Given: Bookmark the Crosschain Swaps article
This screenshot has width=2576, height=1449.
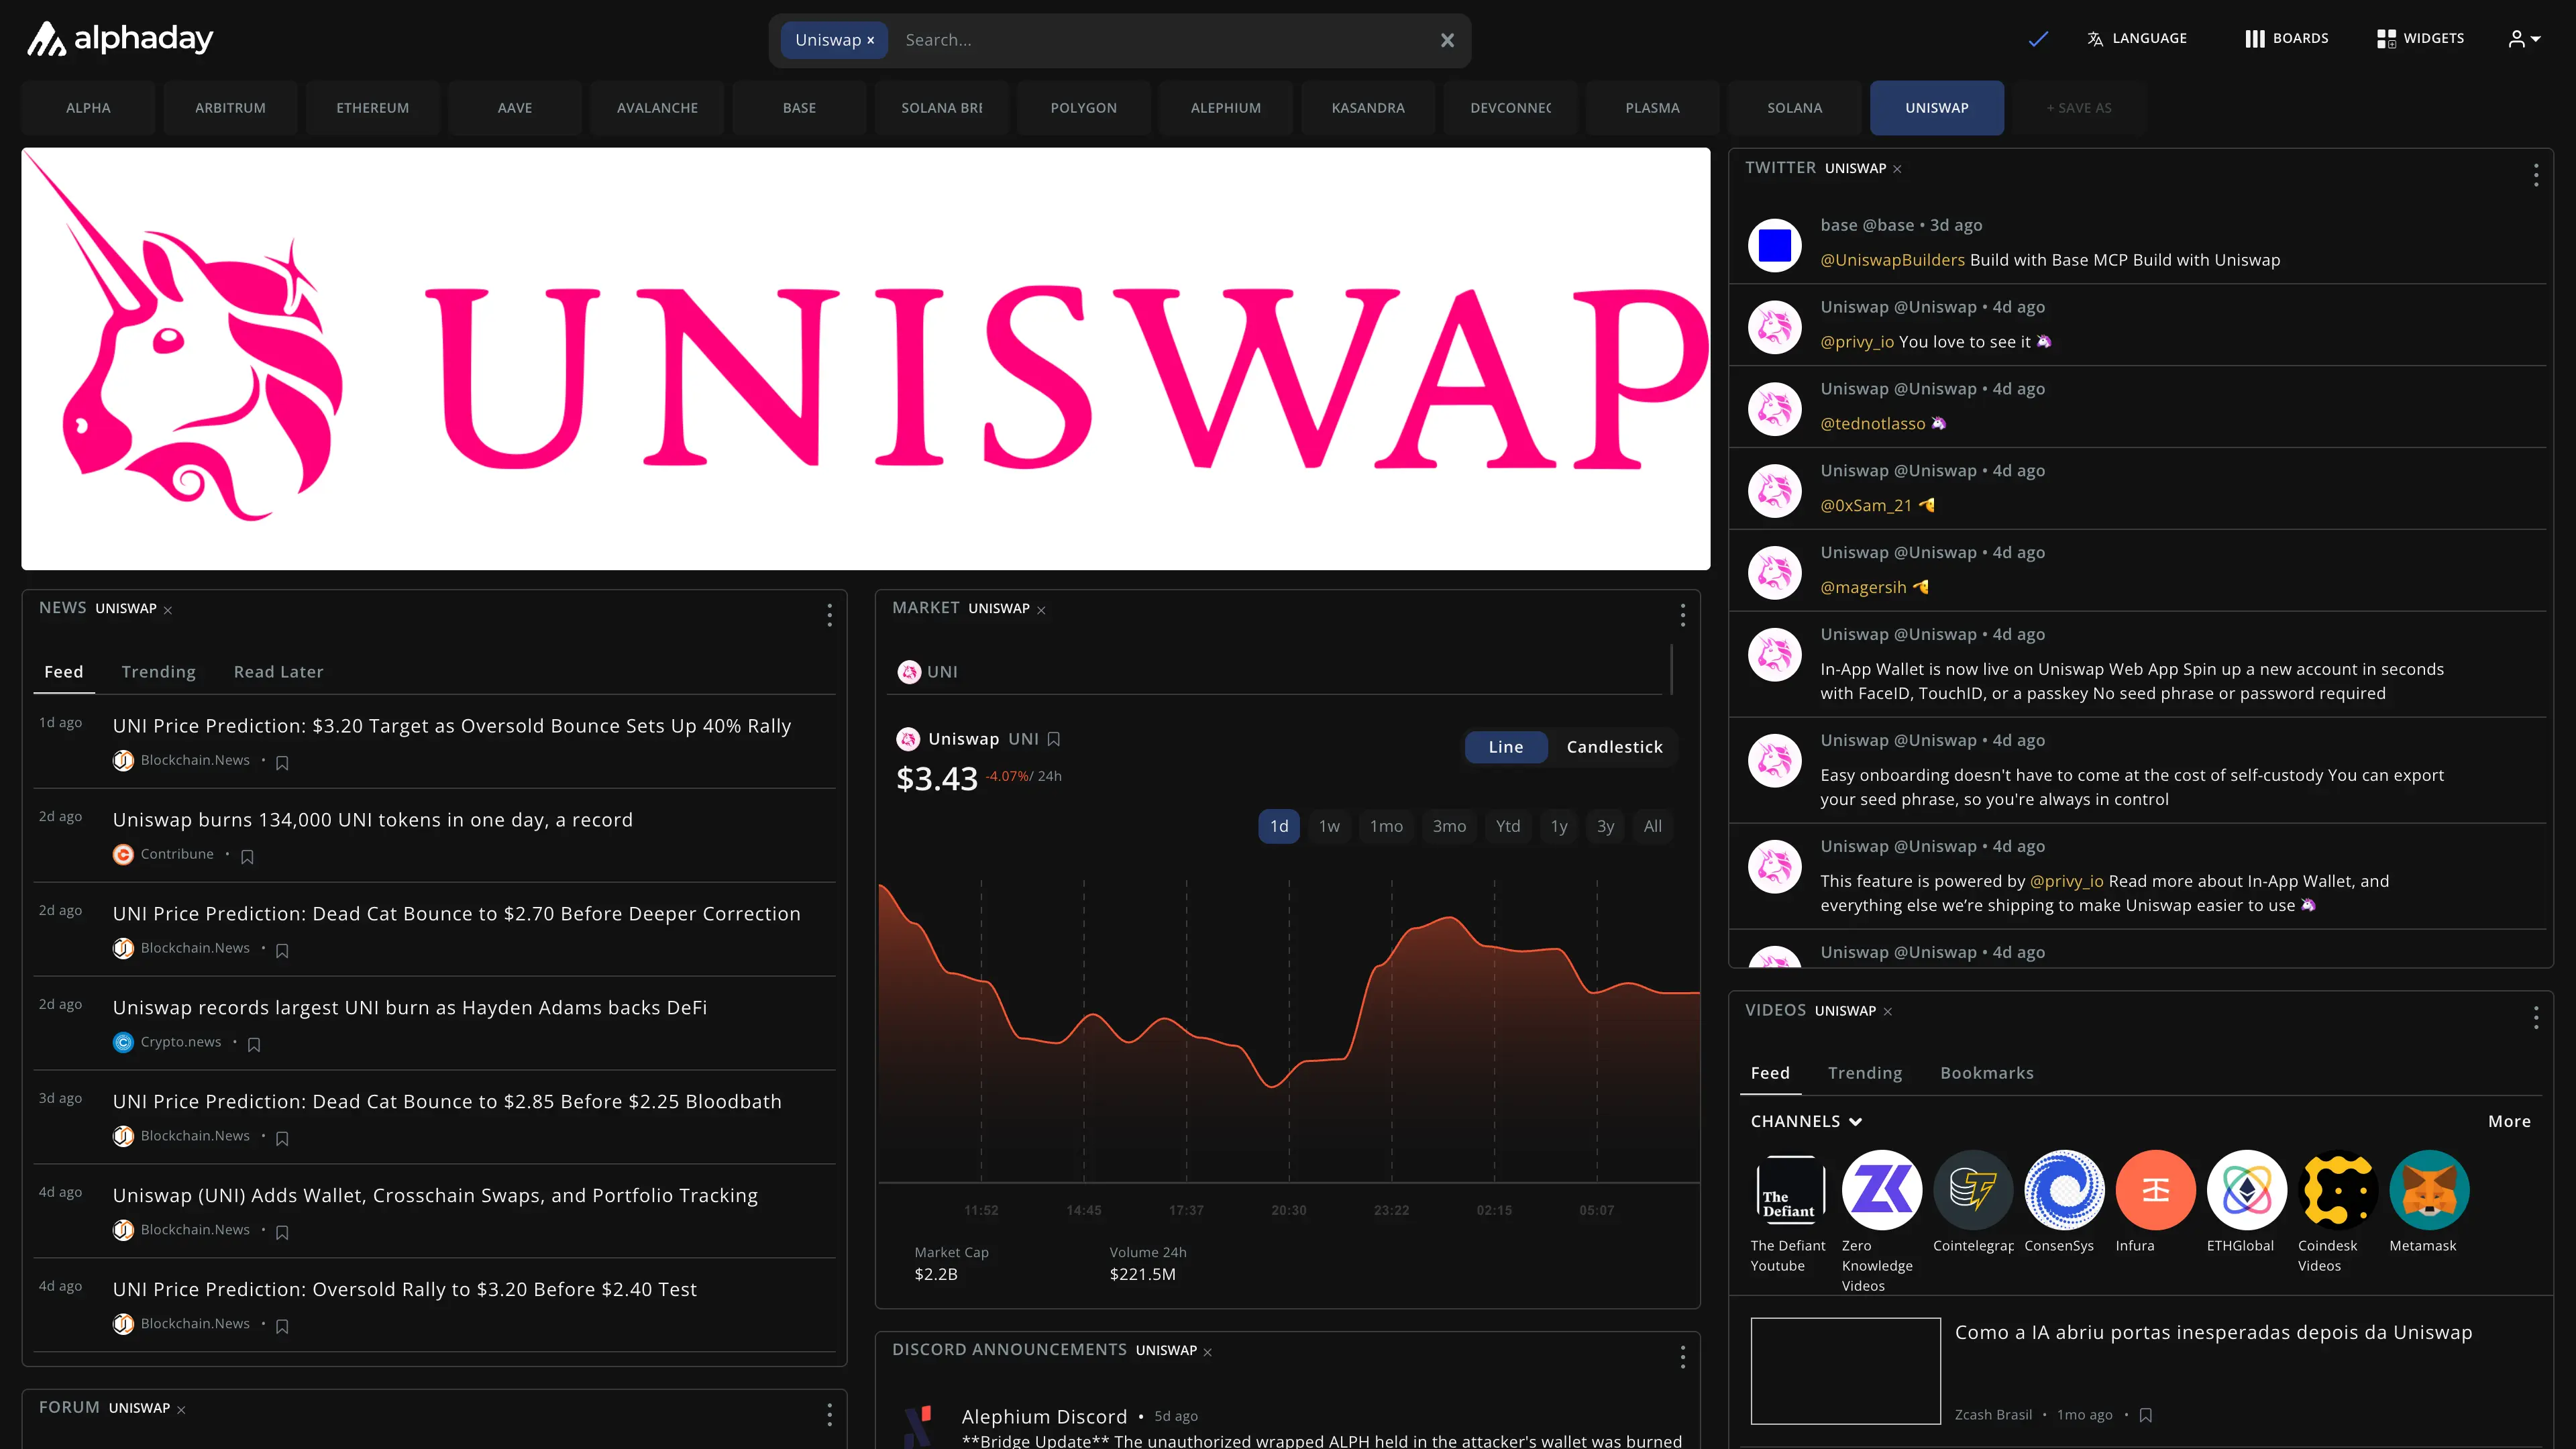Looking at the screenshot, I should pos(282,1232).
